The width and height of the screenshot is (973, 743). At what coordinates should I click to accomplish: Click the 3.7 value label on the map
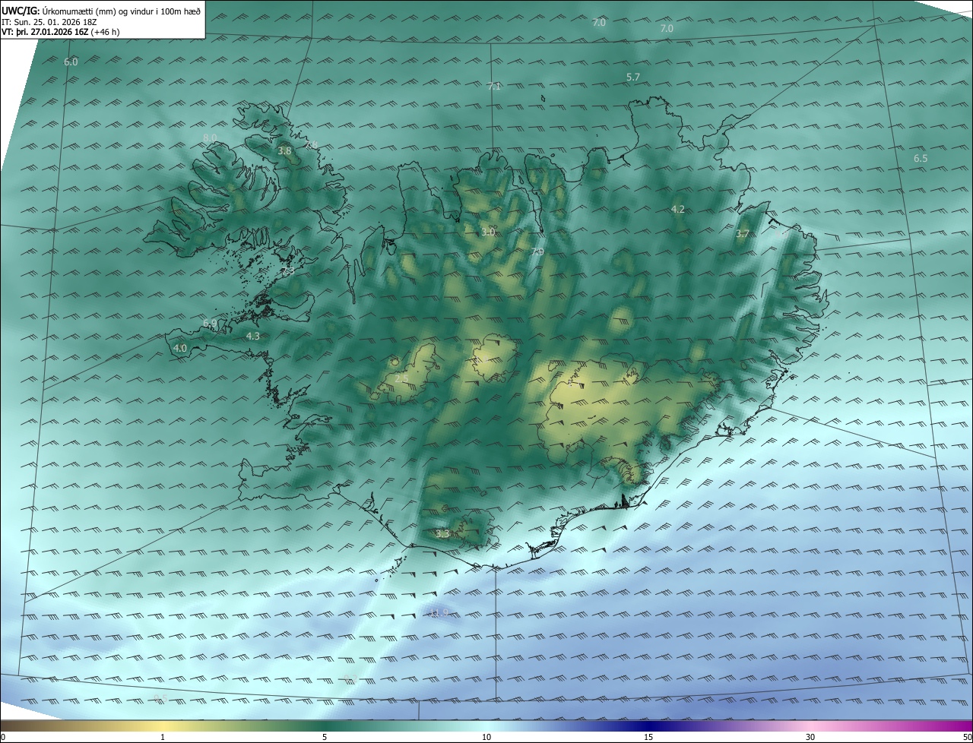coord(743,234)
